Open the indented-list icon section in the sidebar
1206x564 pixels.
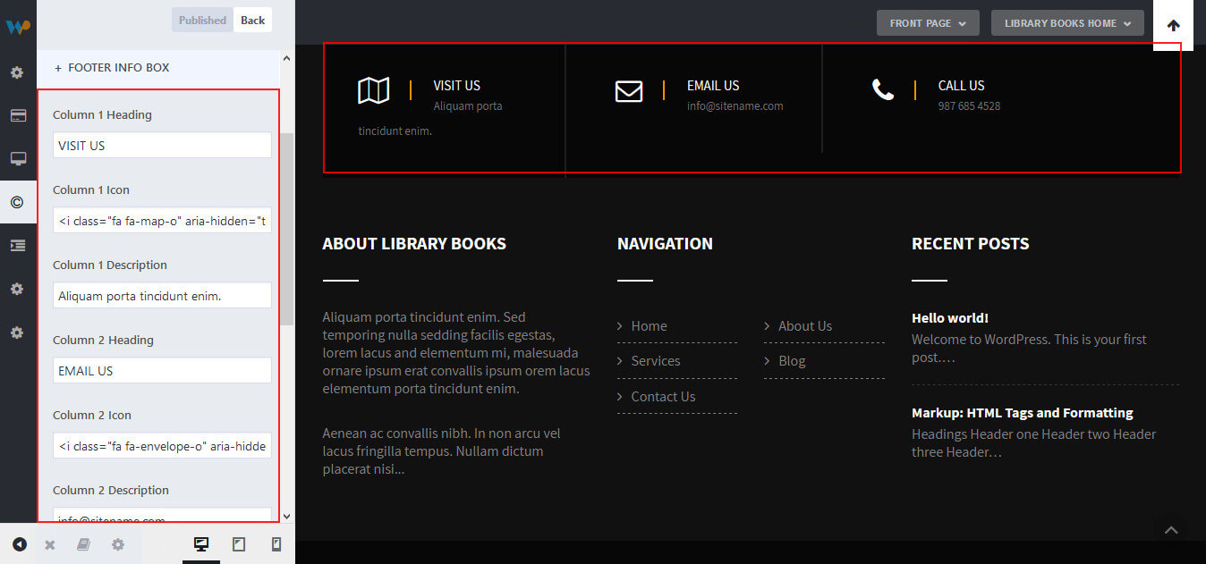(17, 245)
